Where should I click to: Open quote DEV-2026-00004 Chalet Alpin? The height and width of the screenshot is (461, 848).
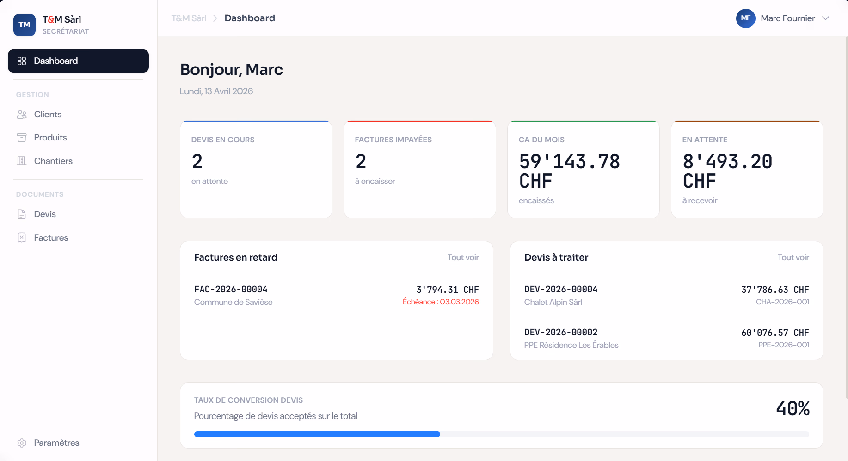[666, 296]
